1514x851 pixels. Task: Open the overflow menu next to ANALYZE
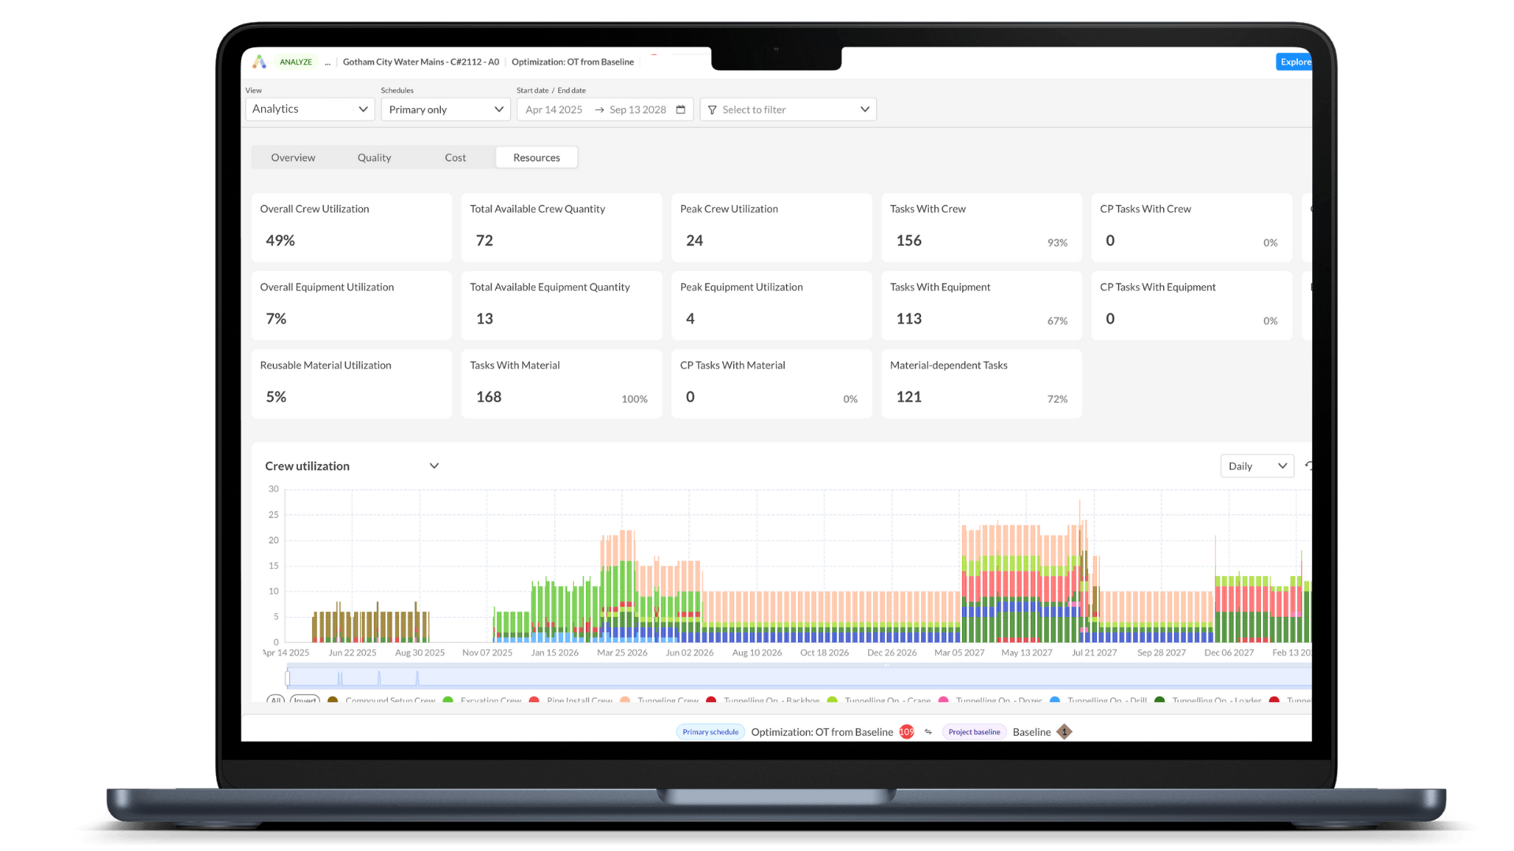click(327, 62)
